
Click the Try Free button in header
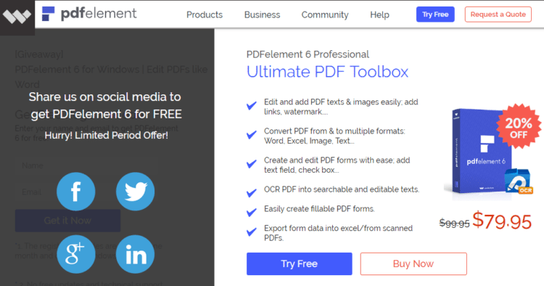pyautogui.click(x=435, y=15)
